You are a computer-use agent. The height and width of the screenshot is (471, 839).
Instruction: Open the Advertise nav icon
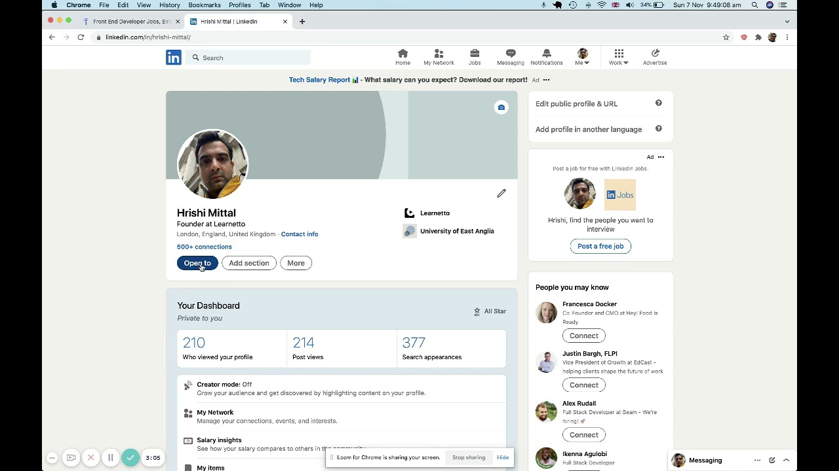point(655,58)
